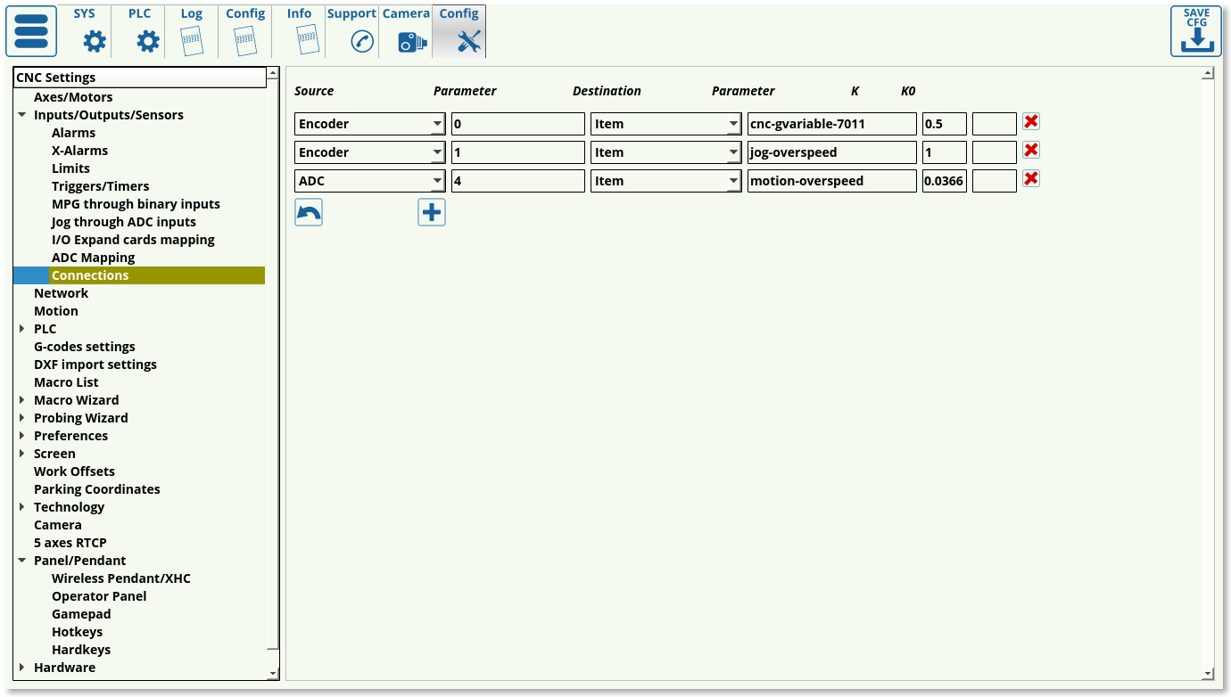Delete the cnc-gvariable-7011 connection row

pos(1031,122)
